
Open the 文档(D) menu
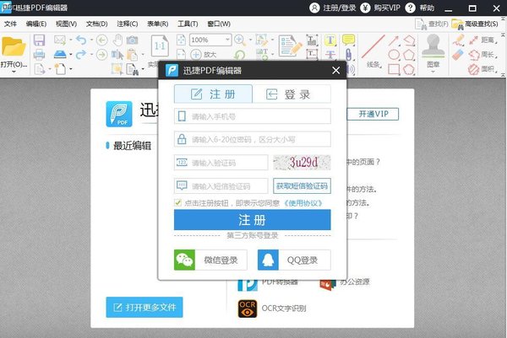point(96,24)
